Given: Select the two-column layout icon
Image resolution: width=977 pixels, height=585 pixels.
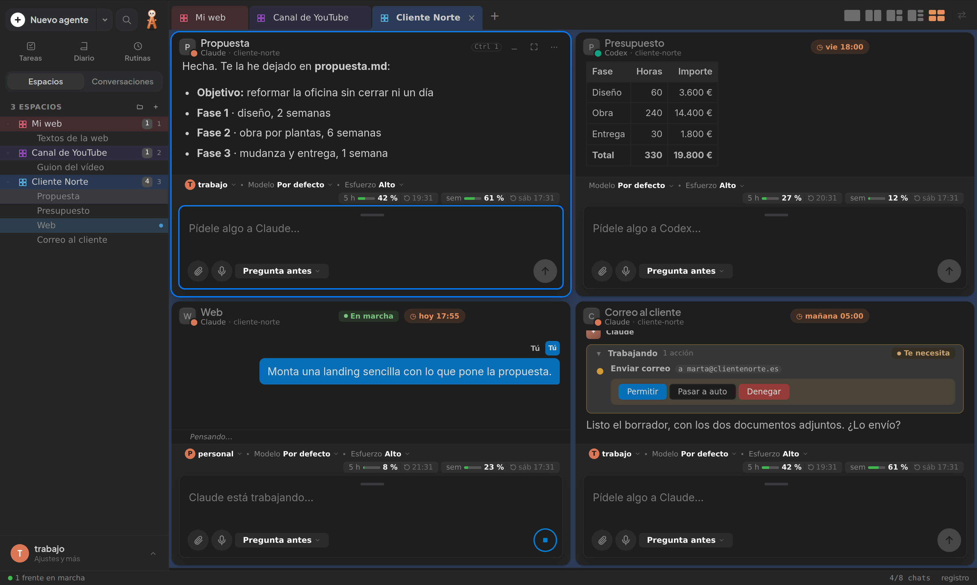Looking at the screenshot, I should click(873, 16).
